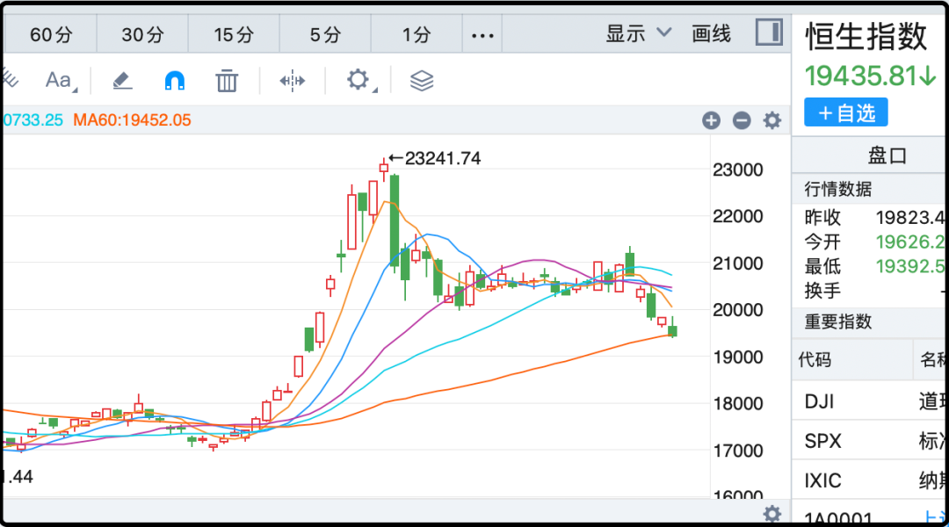Expand the 显示 dropdown
Viewport: 949px width, 527px height.
[x=638, y=33]
